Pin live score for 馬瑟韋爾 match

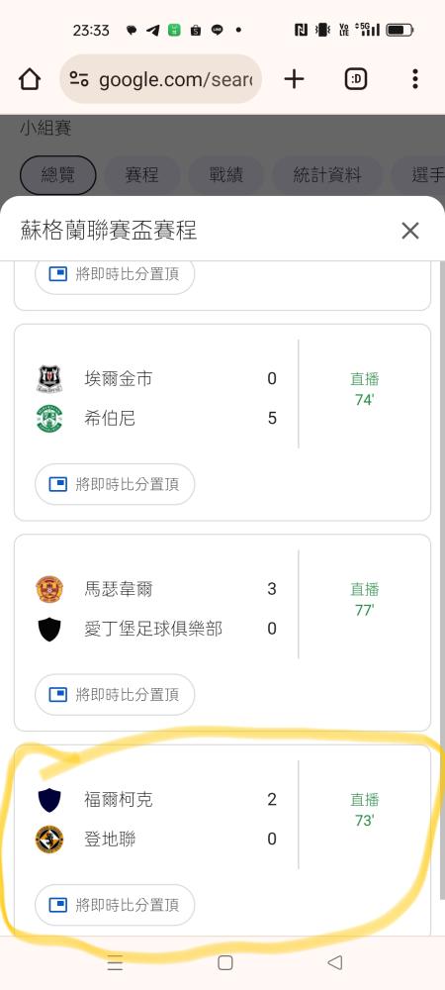point(115,695)
